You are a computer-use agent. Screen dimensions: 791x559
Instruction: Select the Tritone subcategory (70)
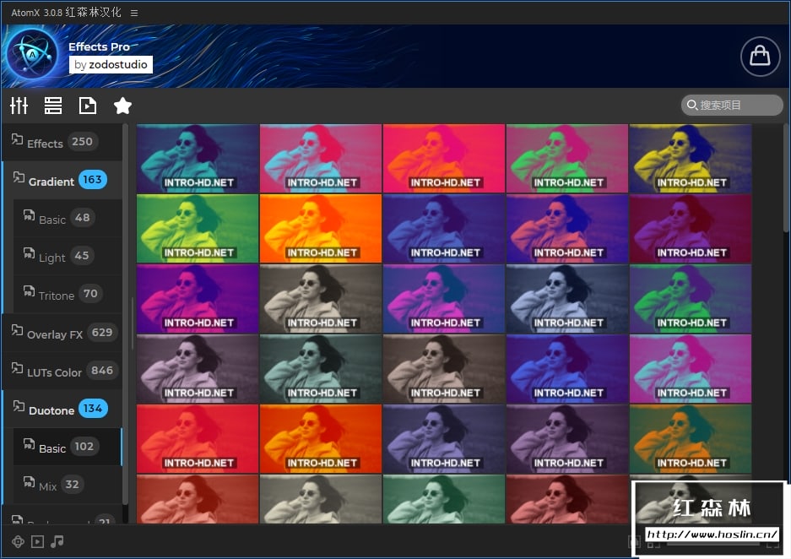pos(68,294)
